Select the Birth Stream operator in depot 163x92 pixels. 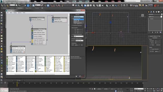tap(10, 57)
